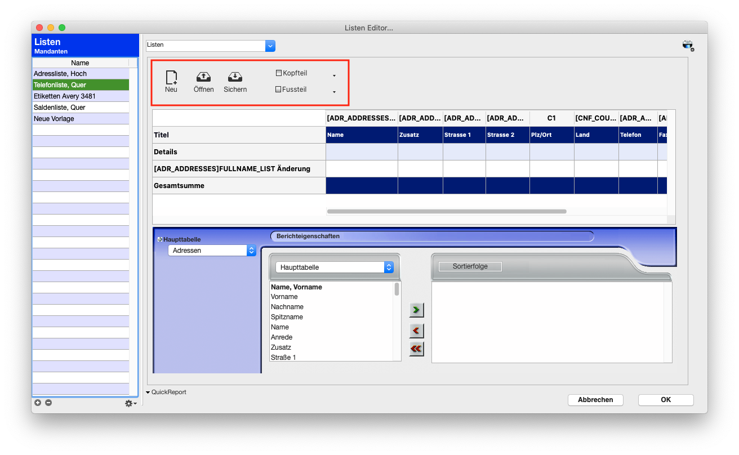Select Anrede field in field list
739x455 pixels.
pyautogui.click(x=332, y=337)
